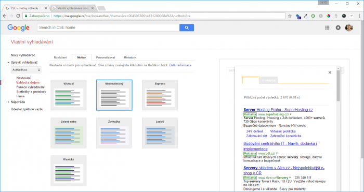Switch to the Miniatury tab

pyautogui.click(x=130, y=57)
